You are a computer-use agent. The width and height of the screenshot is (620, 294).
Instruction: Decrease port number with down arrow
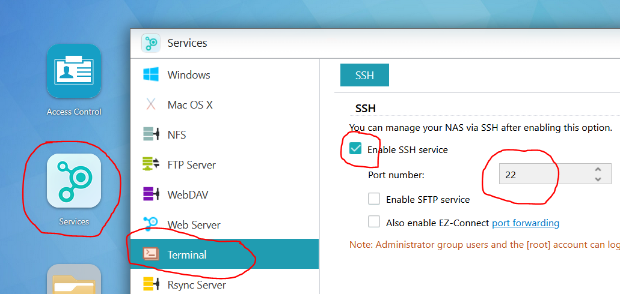598,179
